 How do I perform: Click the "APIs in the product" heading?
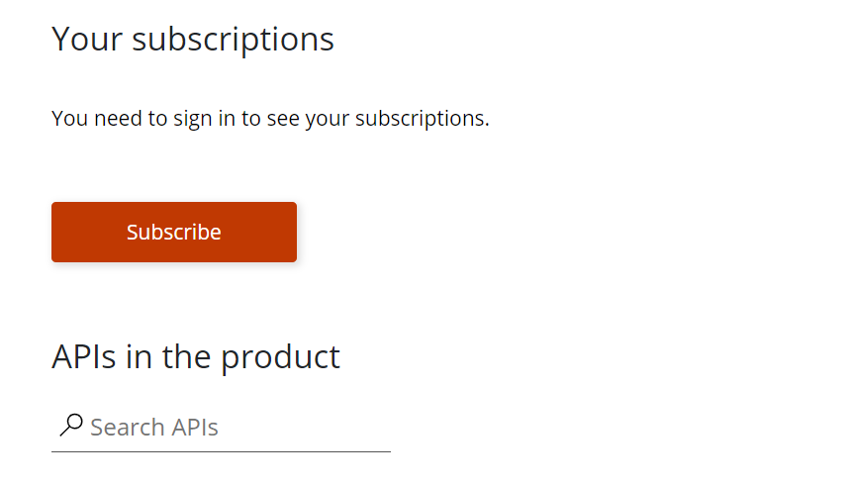[196, 356]
